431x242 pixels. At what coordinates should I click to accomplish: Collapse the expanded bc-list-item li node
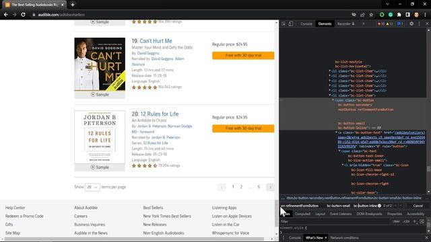point(330,95)
